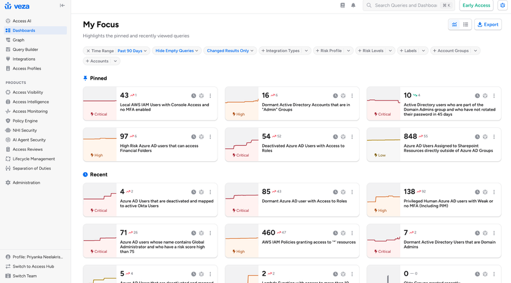The width and height of the screenshot is (511, 283).
Task: Open the query AWS IAM Policies granting access to "*" resources
Action: pos(309,243)
